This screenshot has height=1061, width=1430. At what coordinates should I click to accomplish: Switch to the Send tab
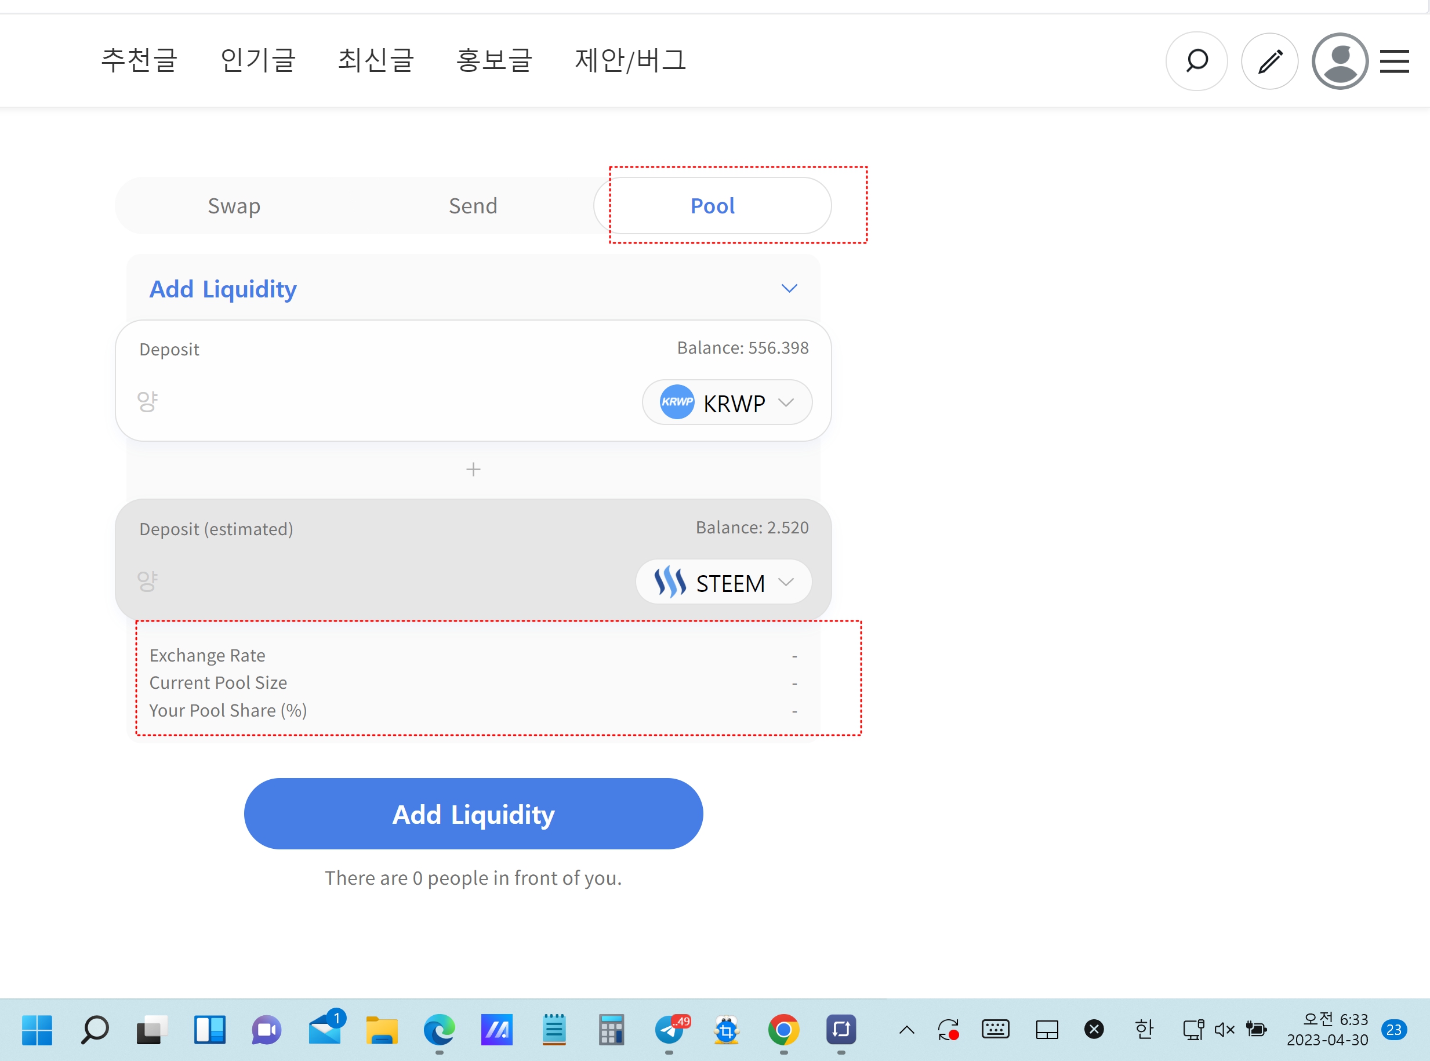tap(473, 205)
